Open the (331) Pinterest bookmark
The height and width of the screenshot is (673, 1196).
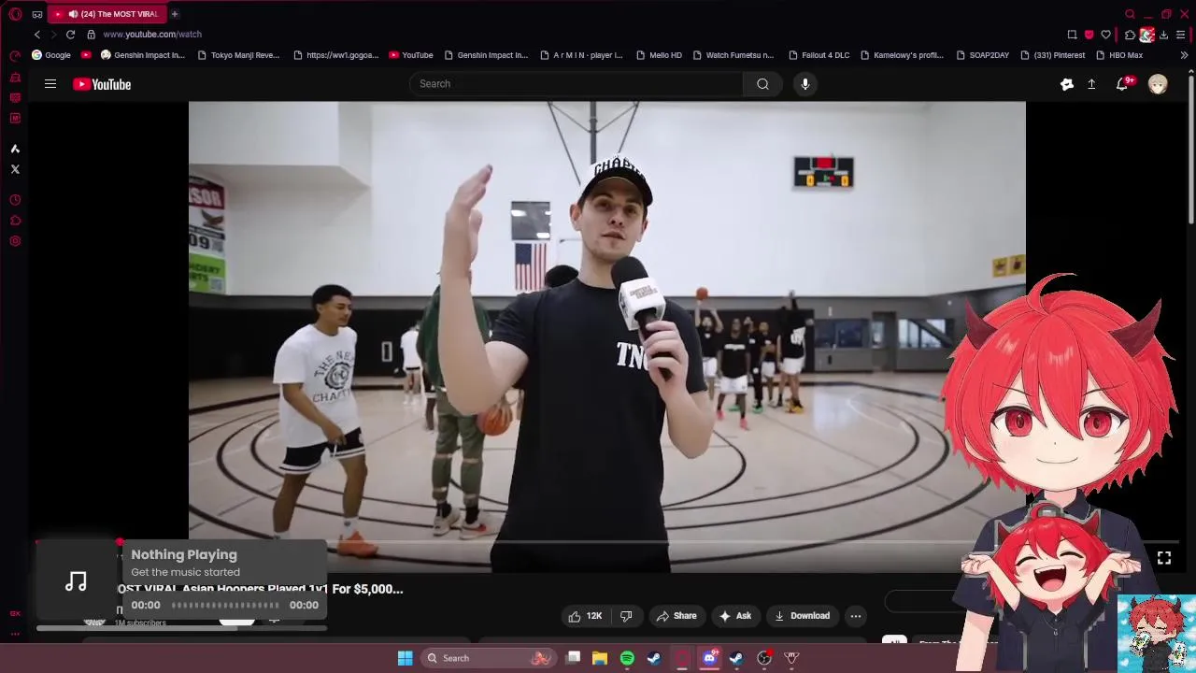point(1052,55)
